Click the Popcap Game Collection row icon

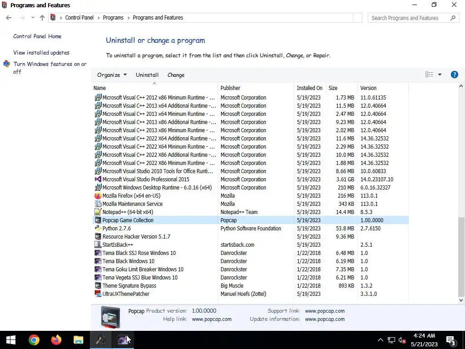coord(98,220)
